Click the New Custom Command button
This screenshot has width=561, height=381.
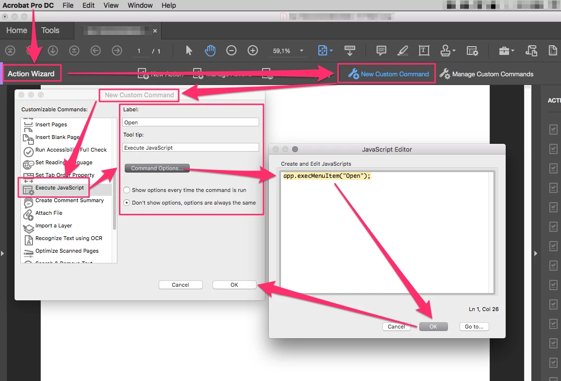pyautogui.click(x=388, y=74)
